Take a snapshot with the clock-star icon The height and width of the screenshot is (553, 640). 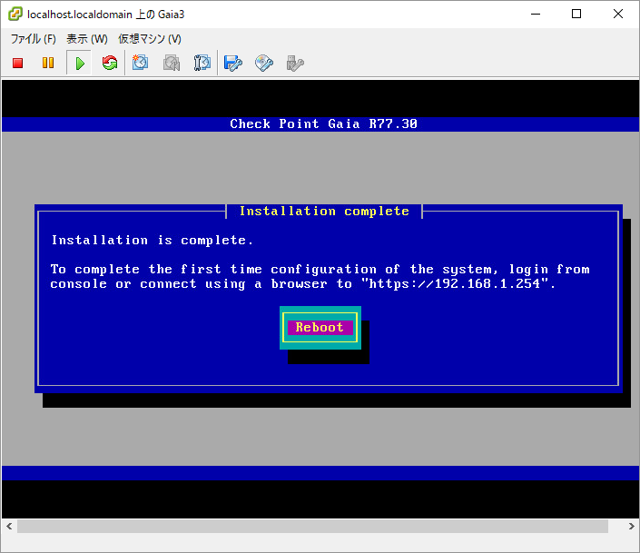click(x=140, y=63)
